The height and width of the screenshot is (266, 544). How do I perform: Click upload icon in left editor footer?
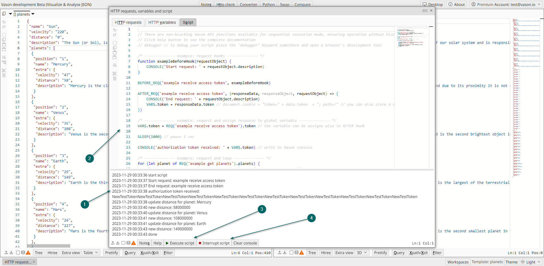[6, 252]
